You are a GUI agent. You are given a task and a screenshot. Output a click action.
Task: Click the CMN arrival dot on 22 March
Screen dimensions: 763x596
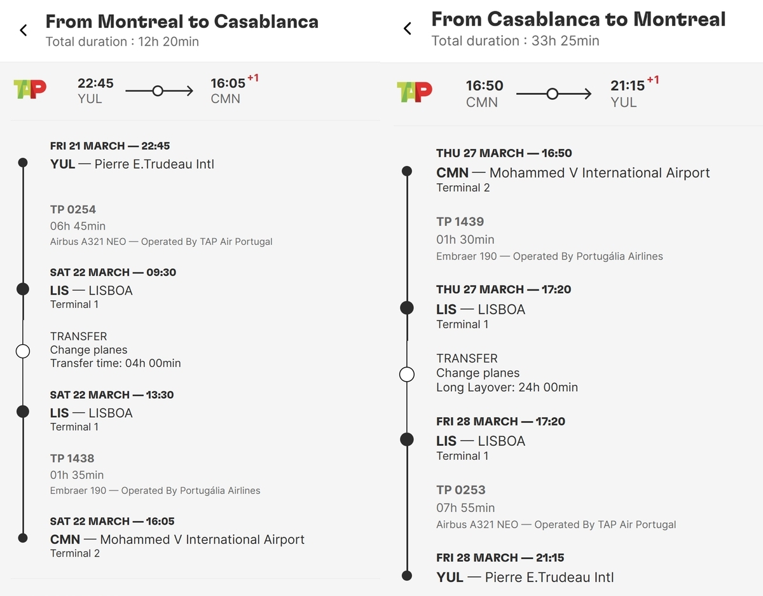(x=23, y=538)
